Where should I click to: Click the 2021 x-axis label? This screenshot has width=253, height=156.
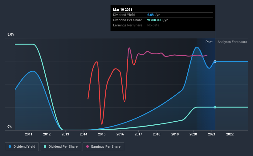(211, 134)
